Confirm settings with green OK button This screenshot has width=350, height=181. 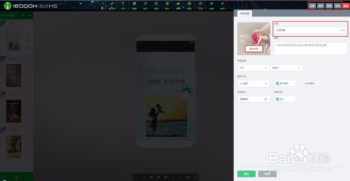[x=246, y=174]
